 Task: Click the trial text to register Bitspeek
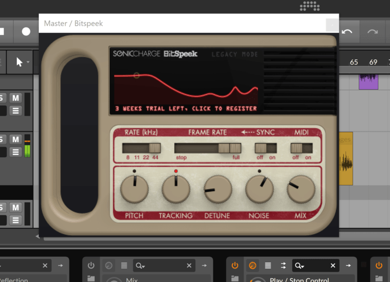pos(186,108)
